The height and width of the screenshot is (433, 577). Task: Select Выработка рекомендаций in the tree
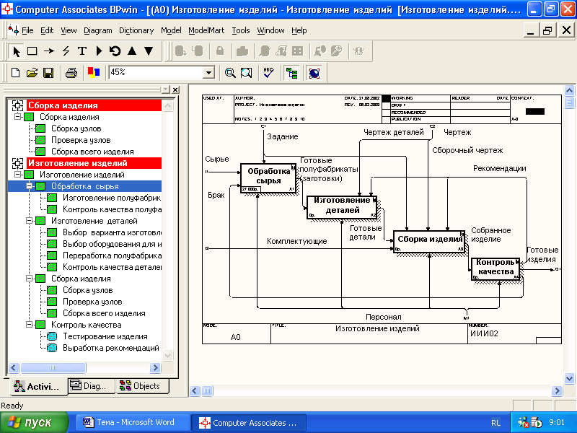pos(111,348)
